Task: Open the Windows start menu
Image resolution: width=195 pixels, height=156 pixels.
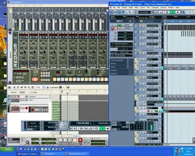Action: [7, 149]
